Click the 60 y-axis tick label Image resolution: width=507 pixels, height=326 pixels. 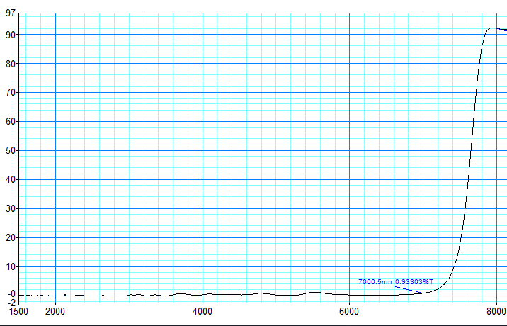10,121
